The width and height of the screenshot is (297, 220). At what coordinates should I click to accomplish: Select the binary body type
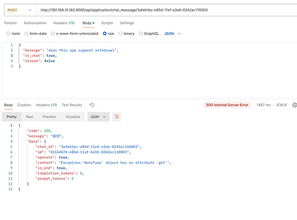click(x=127, y=33)
